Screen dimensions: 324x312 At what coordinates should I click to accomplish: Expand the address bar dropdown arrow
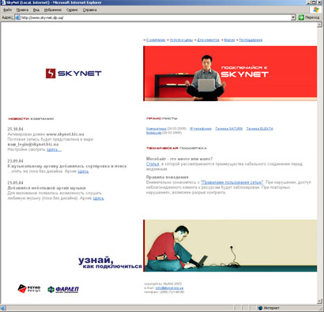[293, 17]
